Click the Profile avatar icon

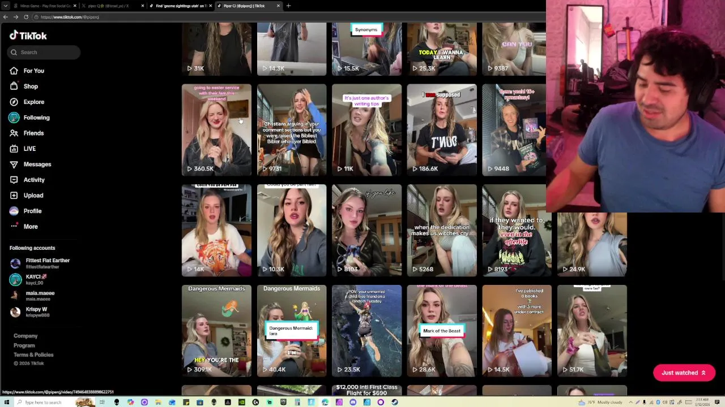(14, 211)
